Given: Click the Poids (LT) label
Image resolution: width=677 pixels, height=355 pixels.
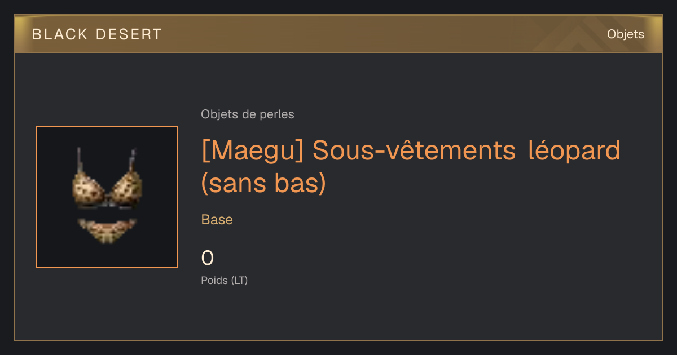Looking at the screenshot, I should (225, 280).
